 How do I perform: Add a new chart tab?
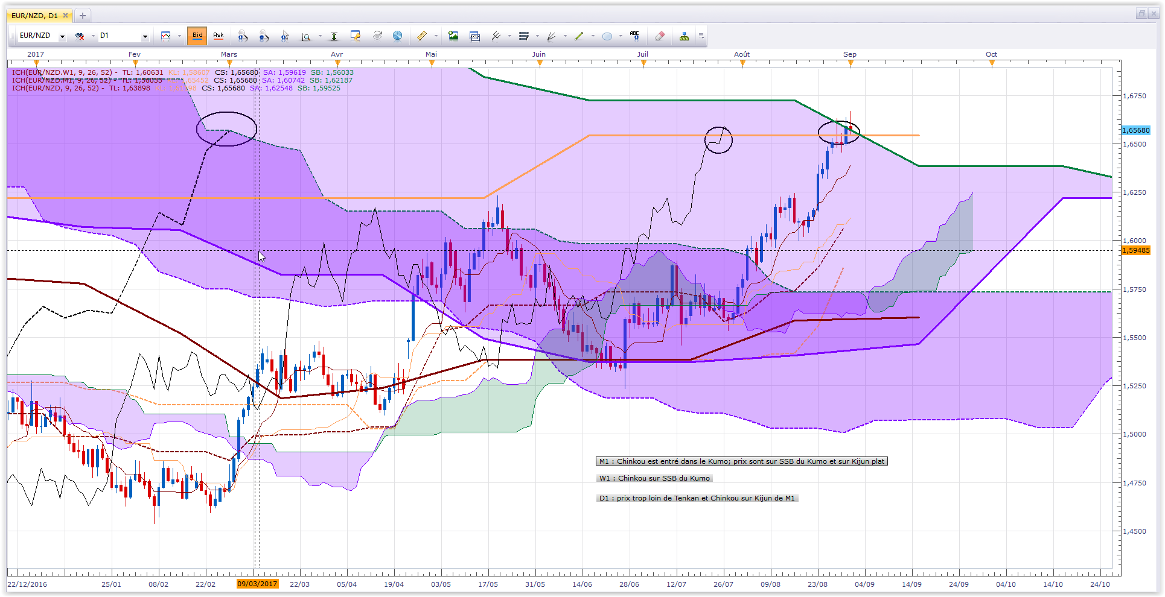83,16
